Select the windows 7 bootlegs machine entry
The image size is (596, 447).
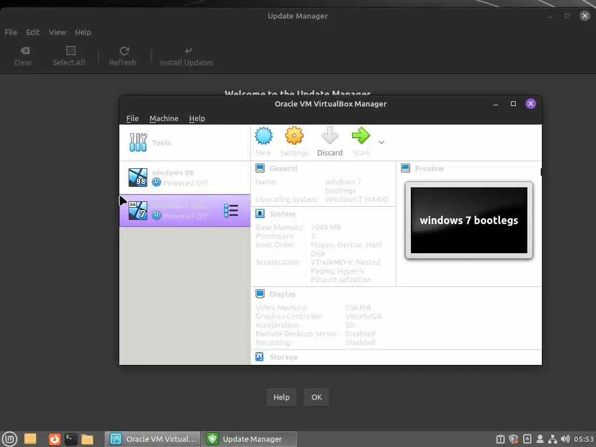point(185,211)
